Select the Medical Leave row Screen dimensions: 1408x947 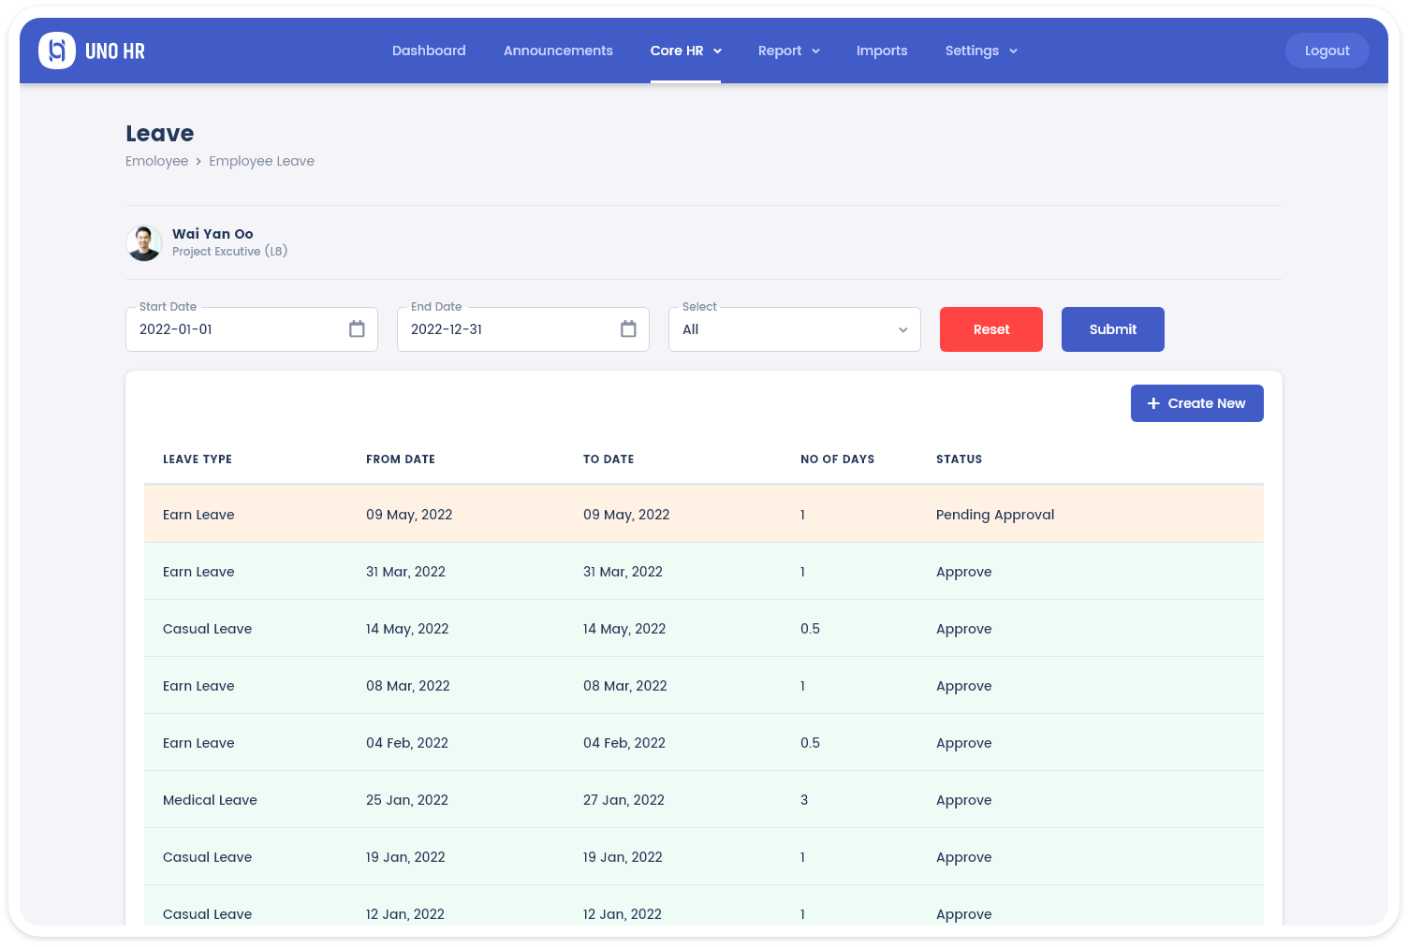pyautogui.click(x=703, y=800)
